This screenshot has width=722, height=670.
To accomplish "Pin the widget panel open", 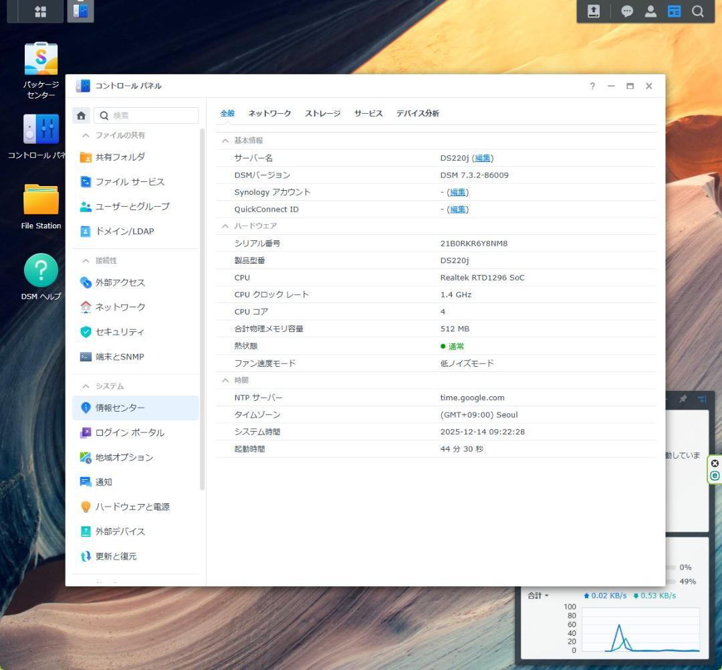I will (x=683, y=399).
